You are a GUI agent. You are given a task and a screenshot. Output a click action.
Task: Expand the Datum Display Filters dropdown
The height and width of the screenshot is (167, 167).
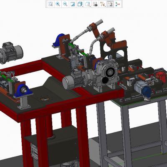tap(103, 4)
